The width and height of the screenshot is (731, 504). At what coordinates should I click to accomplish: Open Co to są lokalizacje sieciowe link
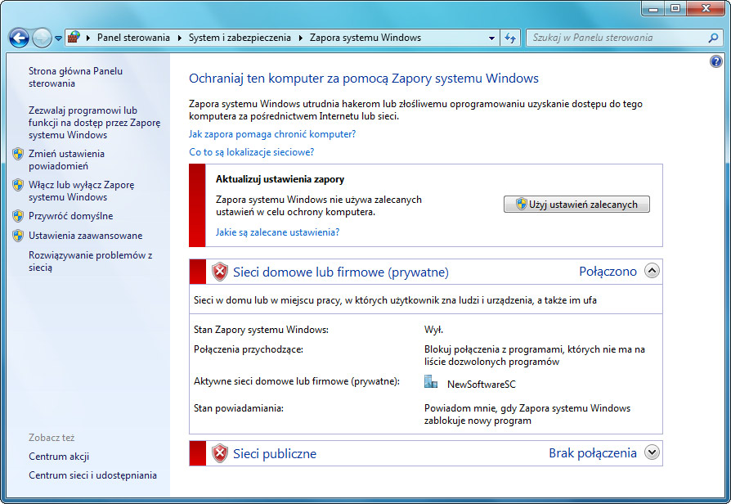251,152
